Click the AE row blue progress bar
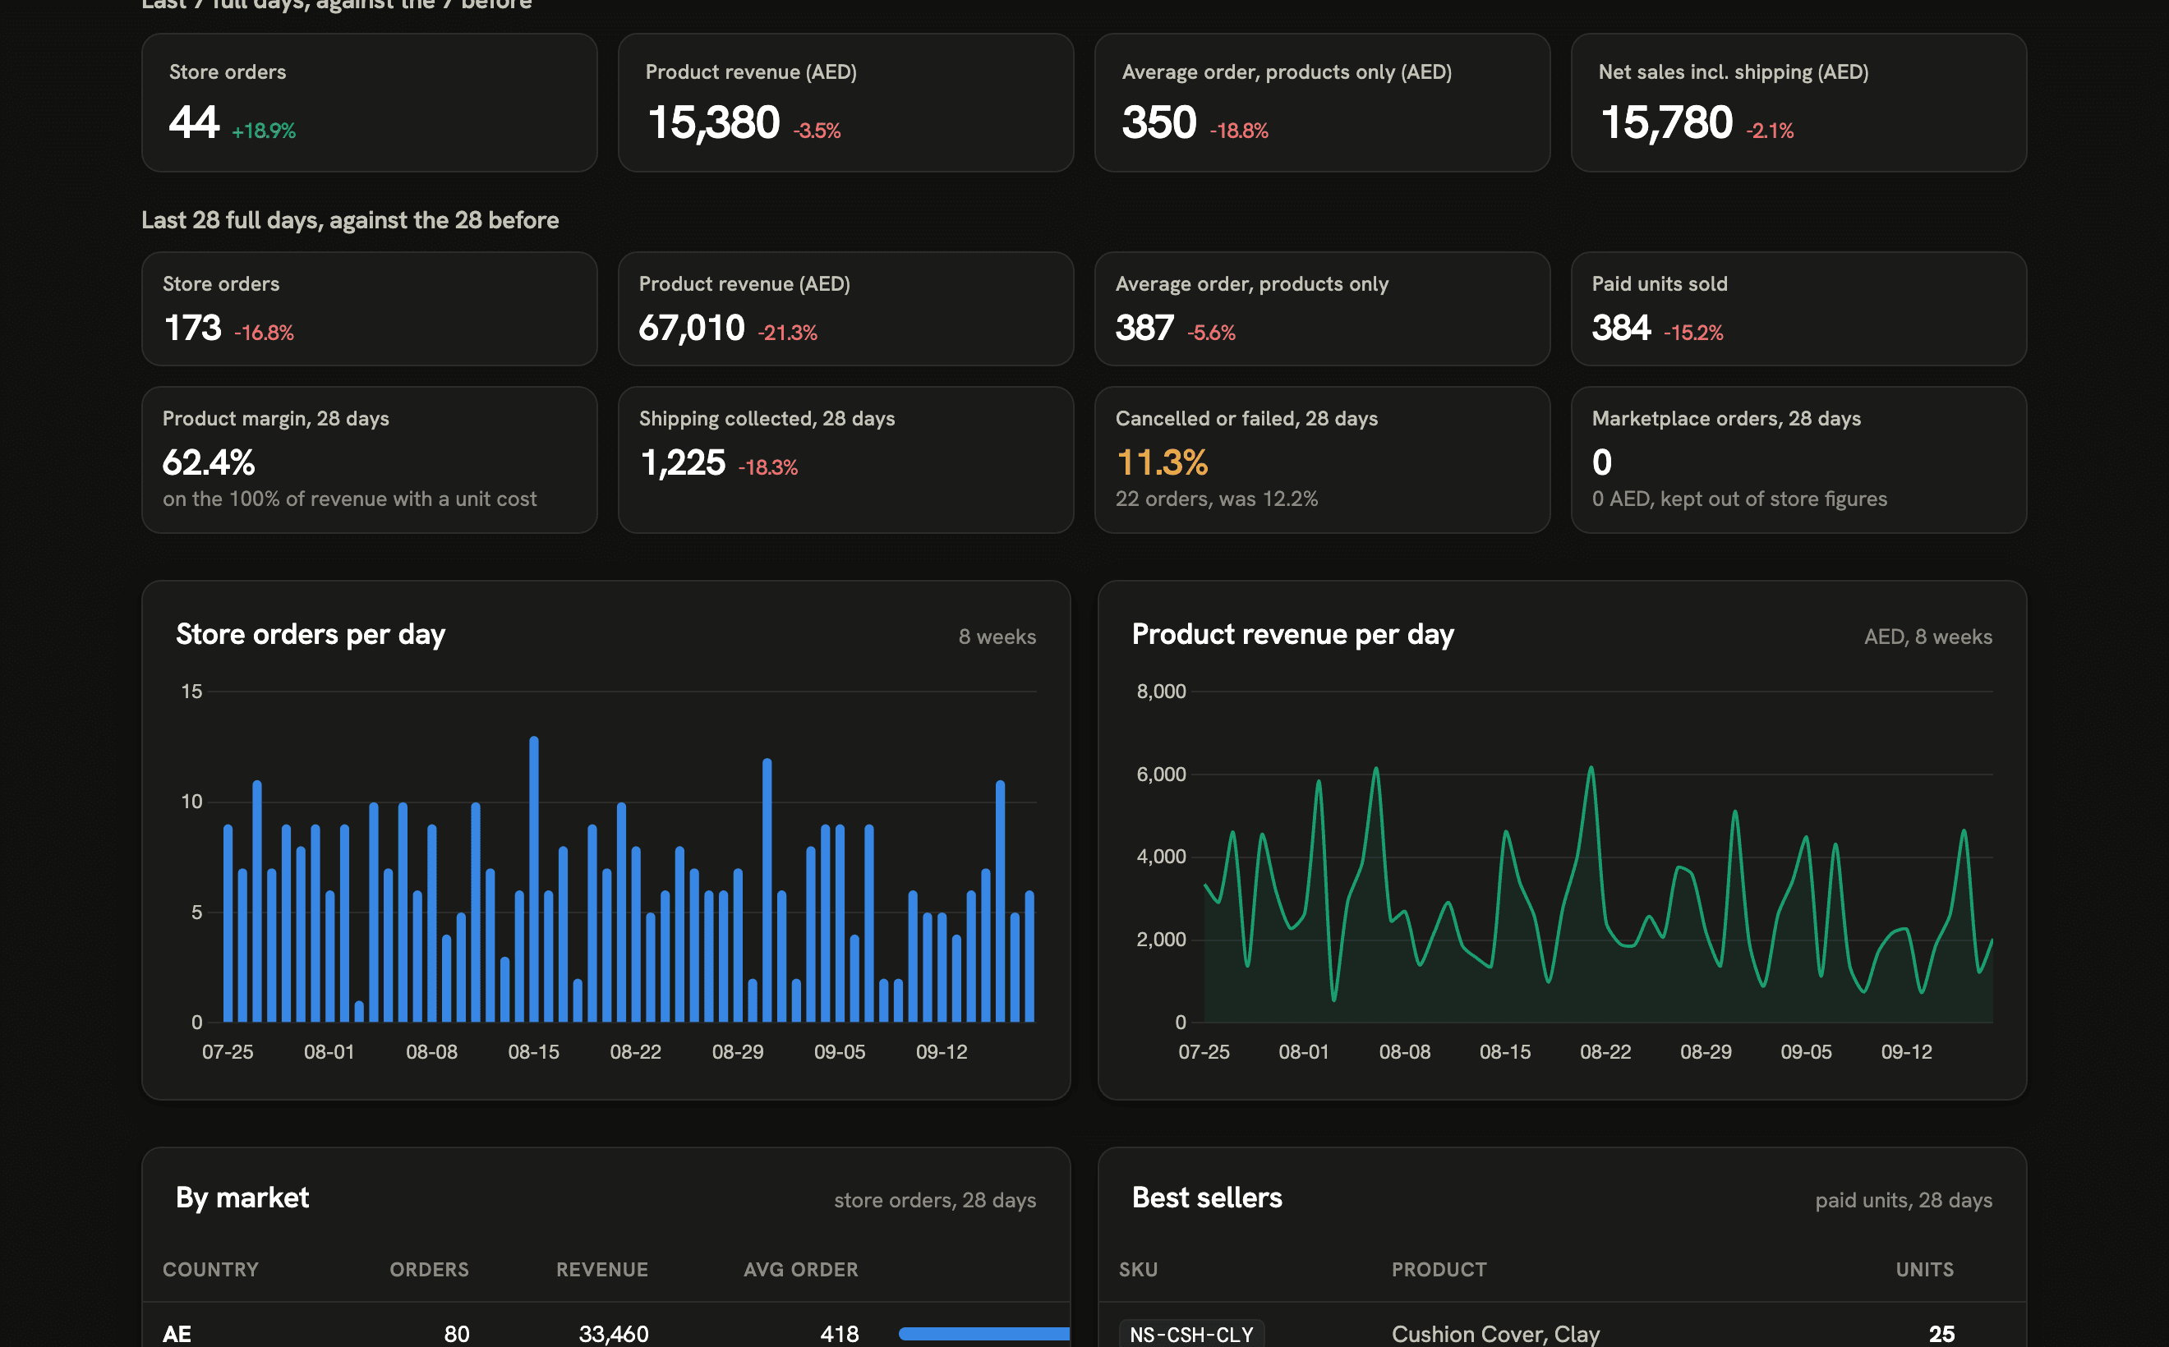2169x1347 pixels. pyautogui.click(x=983, y=1334)
